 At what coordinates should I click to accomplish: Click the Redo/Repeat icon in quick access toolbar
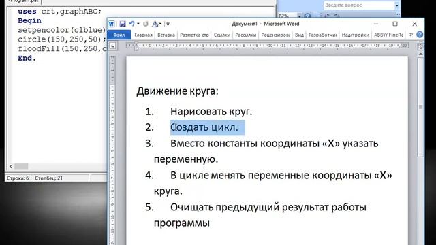click(x=145, y=24)
